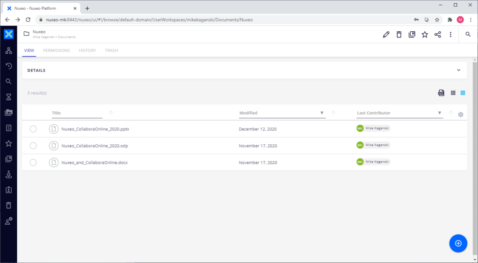Open the Recent history sidebar icon
Image resolution: width=478 pixels, height=263 pixels.
(x=8, y=66)
